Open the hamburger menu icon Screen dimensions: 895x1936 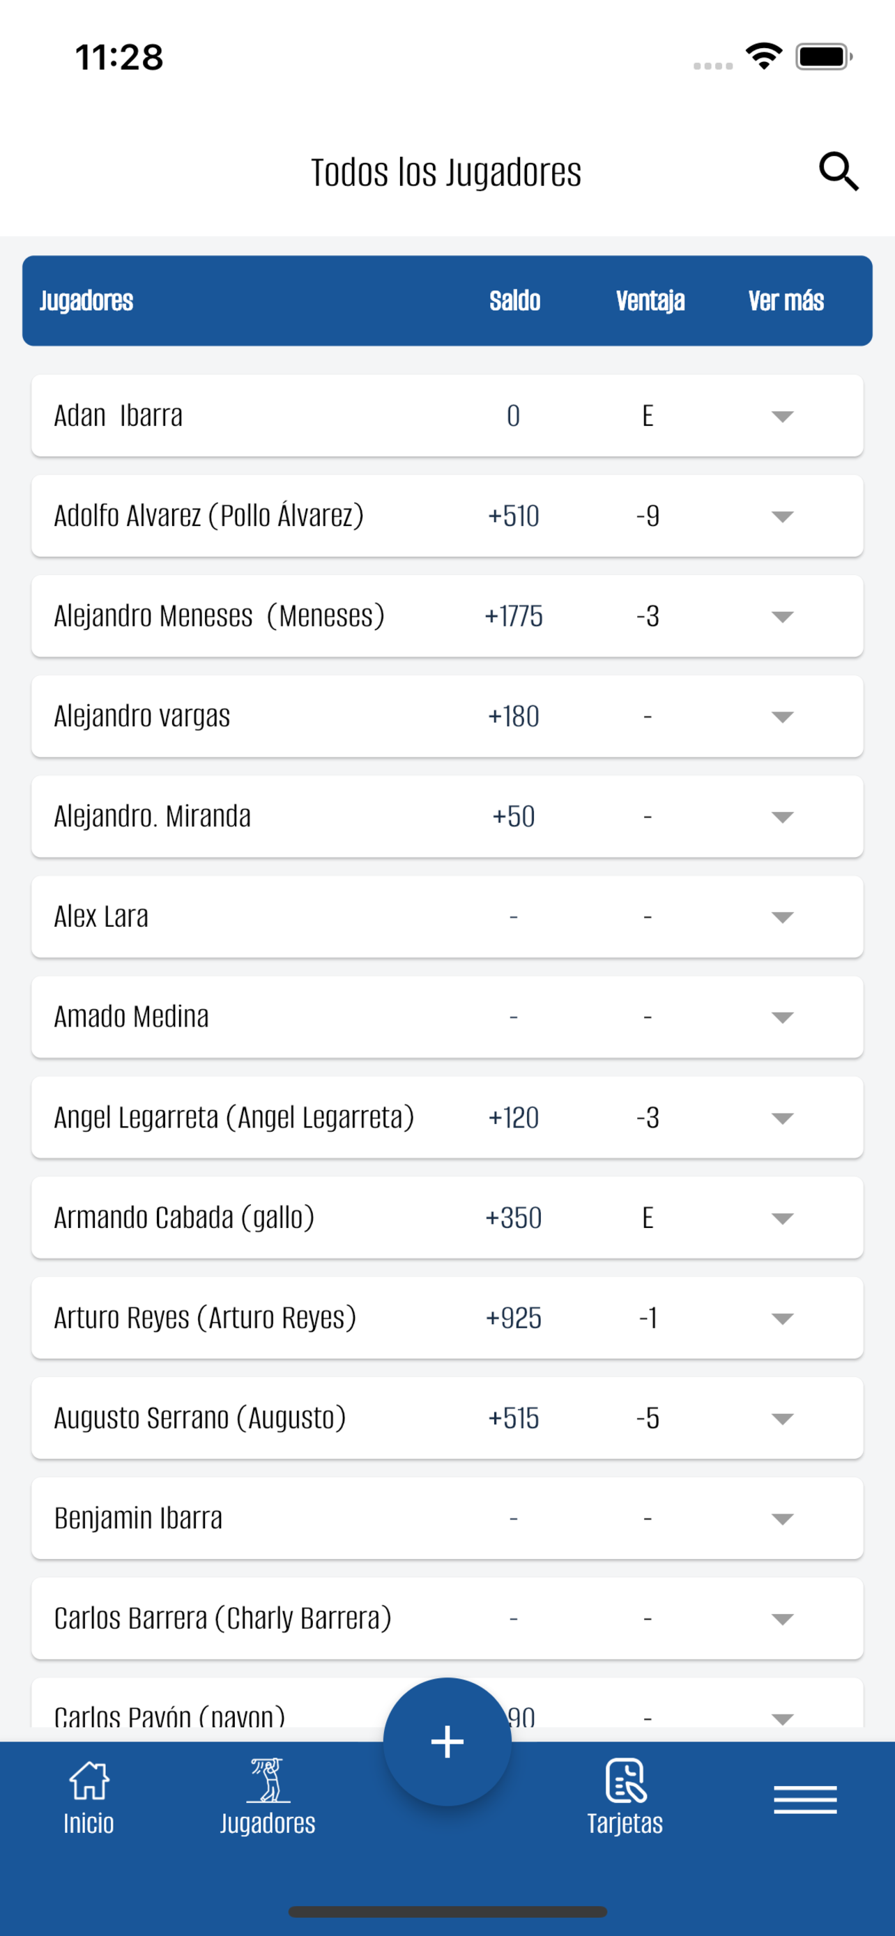tap(805, 1800)
